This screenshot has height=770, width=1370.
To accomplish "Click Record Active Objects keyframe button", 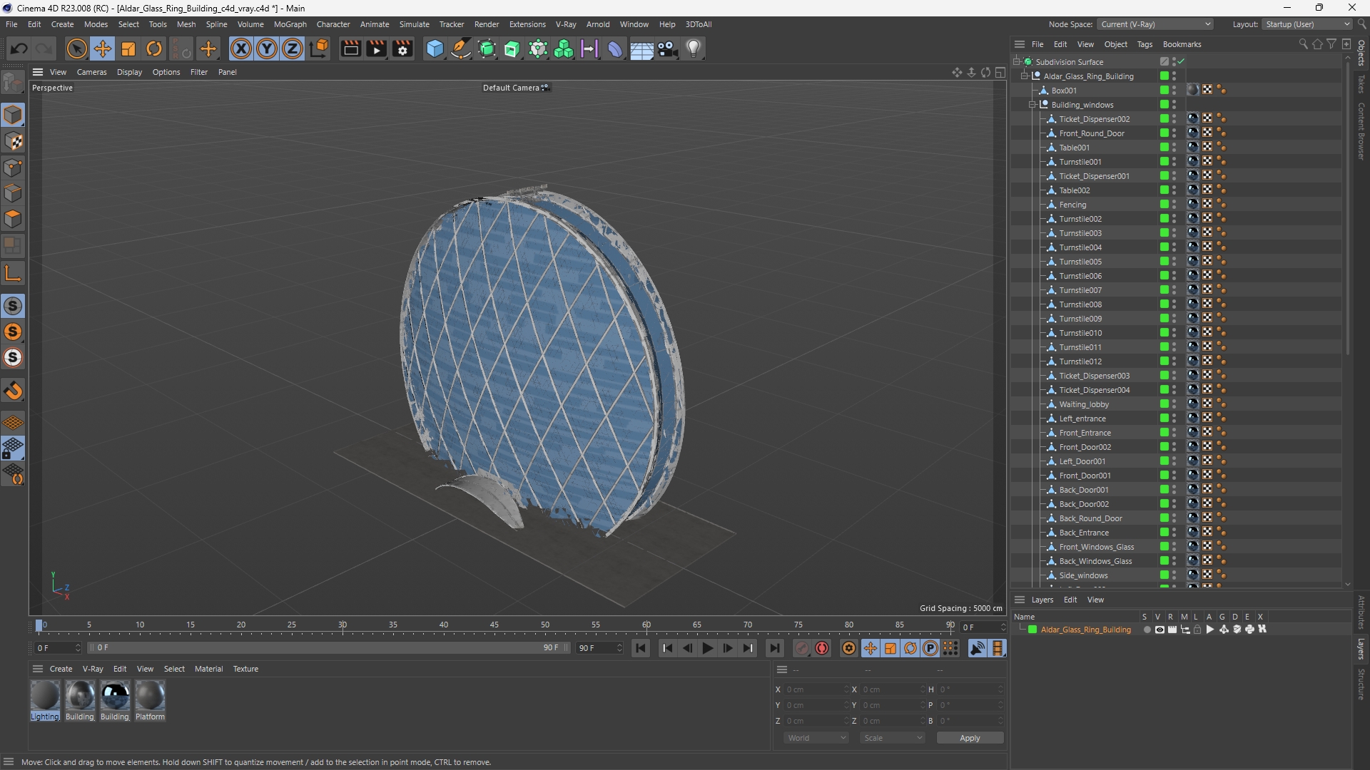I will [x=802, y=648].
